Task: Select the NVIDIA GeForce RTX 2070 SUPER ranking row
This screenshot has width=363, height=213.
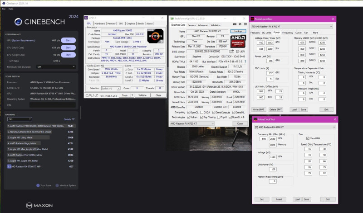Action: 40,132
